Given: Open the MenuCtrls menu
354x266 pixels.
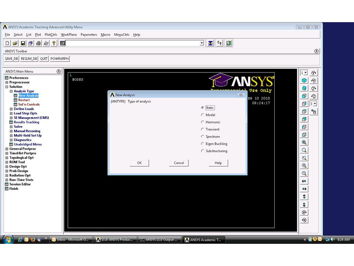Looking at the screenshot, I should [x=122, y=35].
